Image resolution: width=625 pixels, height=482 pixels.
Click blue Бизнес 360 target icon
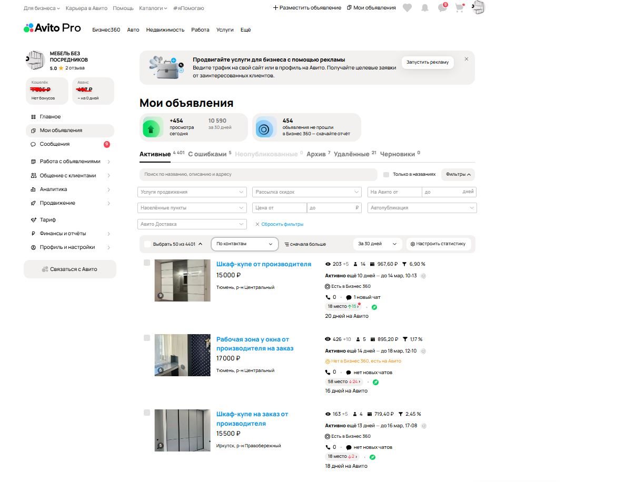264,129
